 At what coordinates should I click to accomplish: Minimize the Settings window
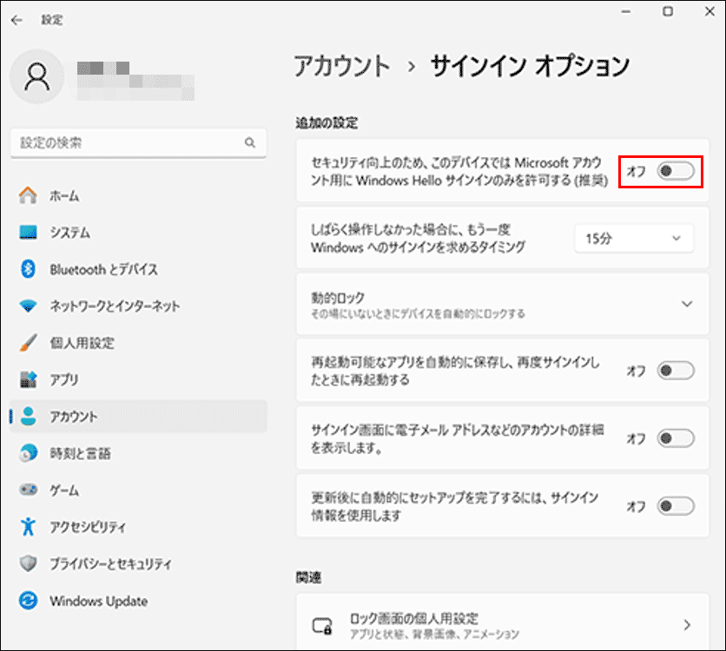[626, 11]
